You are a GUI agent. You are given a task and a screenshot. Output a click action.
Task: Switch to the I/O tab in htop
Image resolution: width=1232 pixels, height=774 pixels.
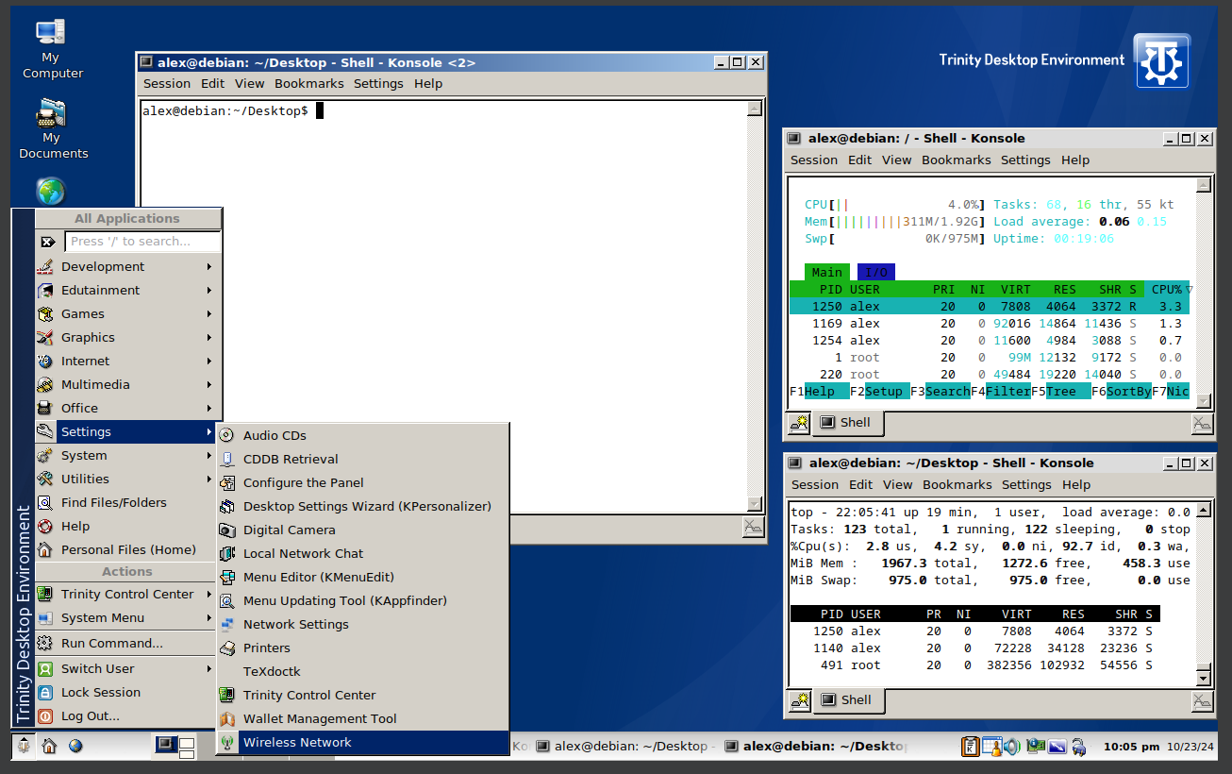pos(876,273)
